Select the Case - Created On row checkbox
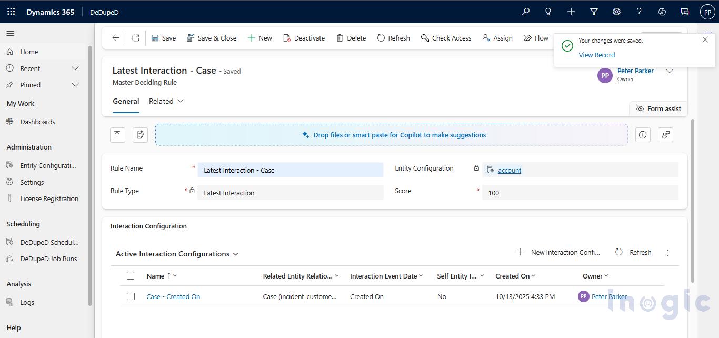The height and width of the screenshot is (338, 719). click(x=131, y=296)
